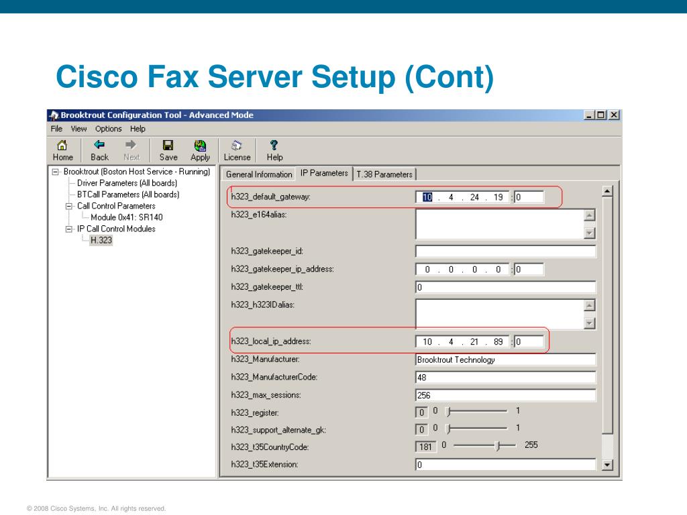Select the IP Parameters tab
The width and height of the screenshot is (687, 515).
point(324,173)
